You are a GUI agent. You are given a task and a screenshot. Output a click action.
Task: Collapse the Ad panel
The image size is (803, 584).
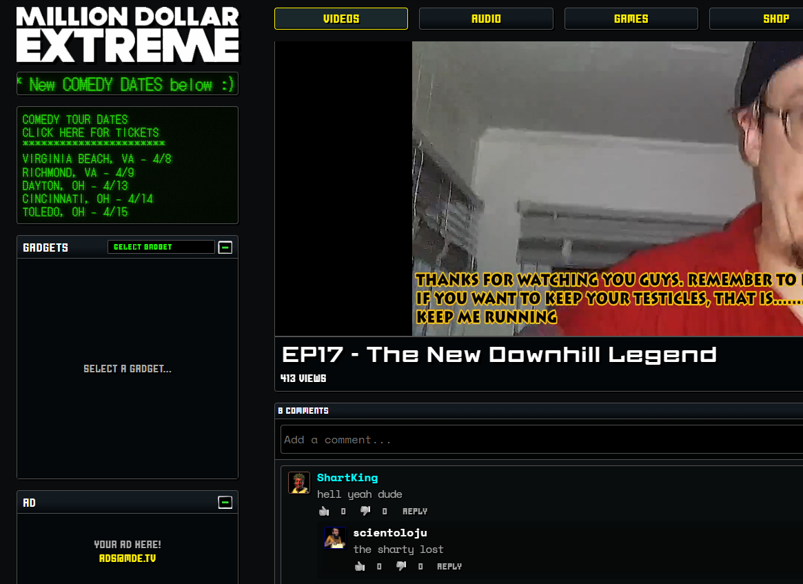tap(225, 503)
